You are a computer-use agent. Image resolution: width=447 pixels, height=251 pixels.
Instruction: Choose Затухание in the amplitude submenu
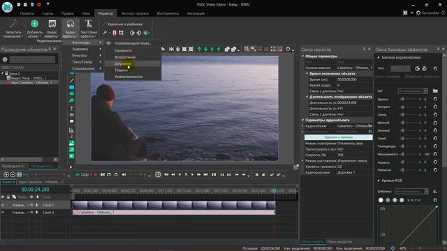(x=133, y=63)
